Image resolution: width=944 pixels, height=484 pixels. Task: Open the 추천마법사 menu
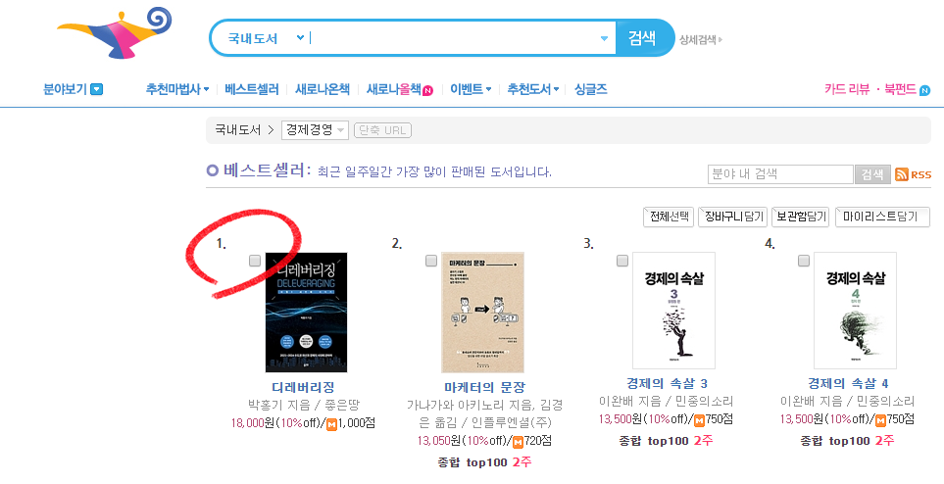pyautogui.click(x=177, y=90)
